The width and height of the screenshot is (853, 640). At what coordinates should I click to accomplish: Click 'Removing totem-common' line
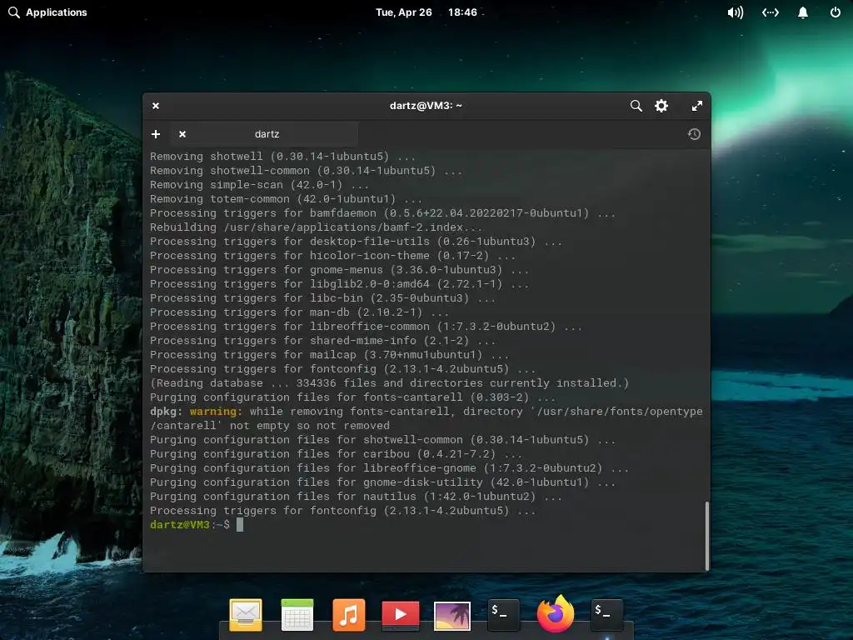pos(286,199)
